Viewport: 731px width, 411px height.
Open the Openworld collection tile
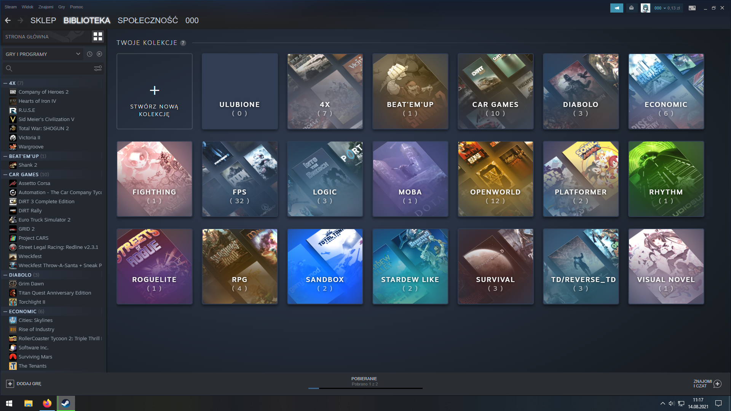click(x=496, y=179)
